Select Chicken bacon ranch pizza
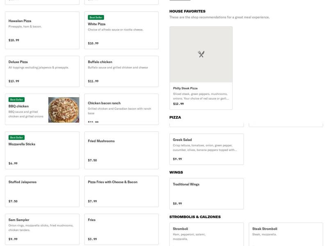Viewport: 328px width, 246px height. point(121,109)
